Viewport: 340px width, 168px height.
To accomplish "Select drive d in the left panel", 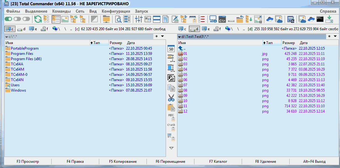I will (x=21, y=29).
